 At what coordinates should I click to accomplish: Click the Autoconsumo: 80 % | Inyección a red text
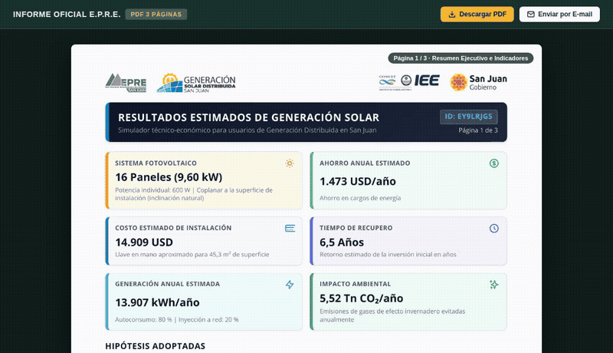177,320
